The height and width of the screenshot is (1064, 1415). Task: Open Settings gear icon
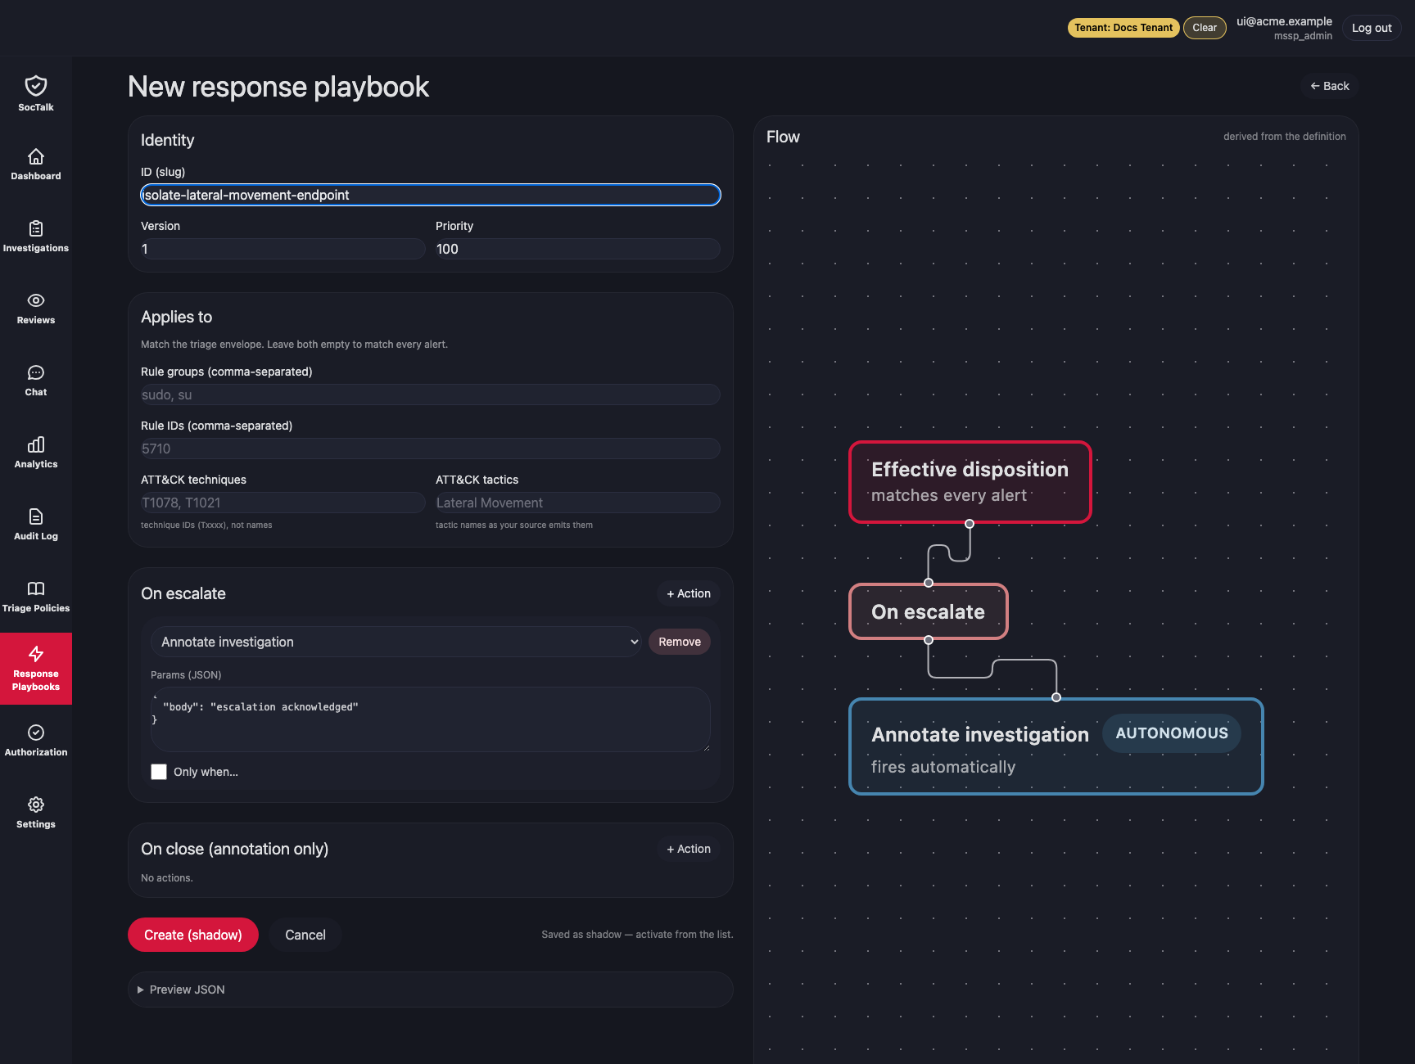(x=36, y=805)
